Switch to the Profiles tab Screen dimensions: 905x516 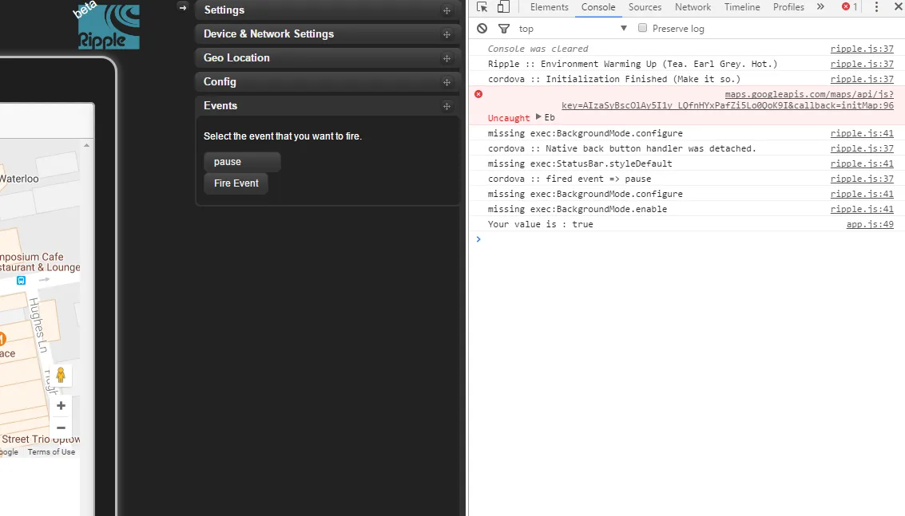(x=788, y=7)
